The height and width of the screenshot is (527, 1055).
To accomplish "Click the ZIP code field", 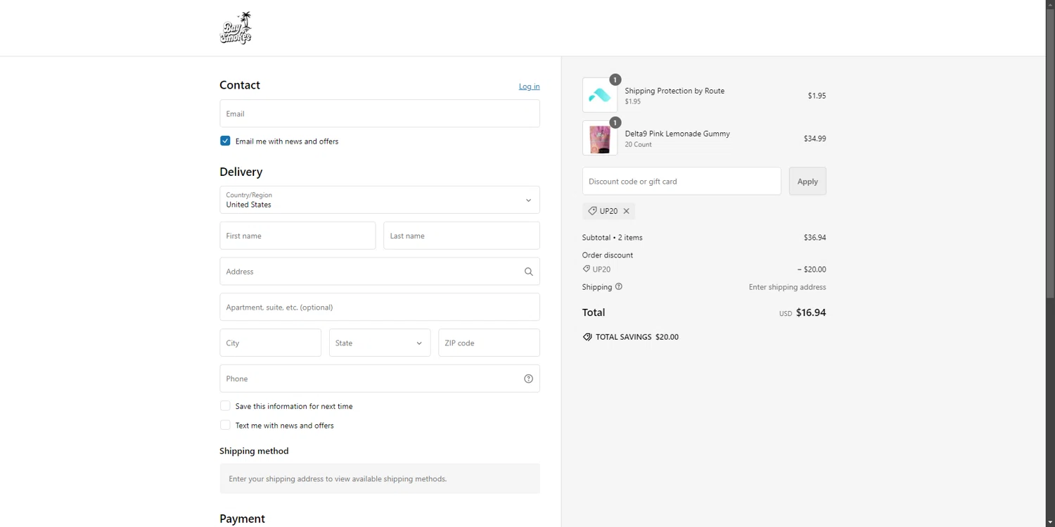I will pyautogui.click(x=489, y=343).
